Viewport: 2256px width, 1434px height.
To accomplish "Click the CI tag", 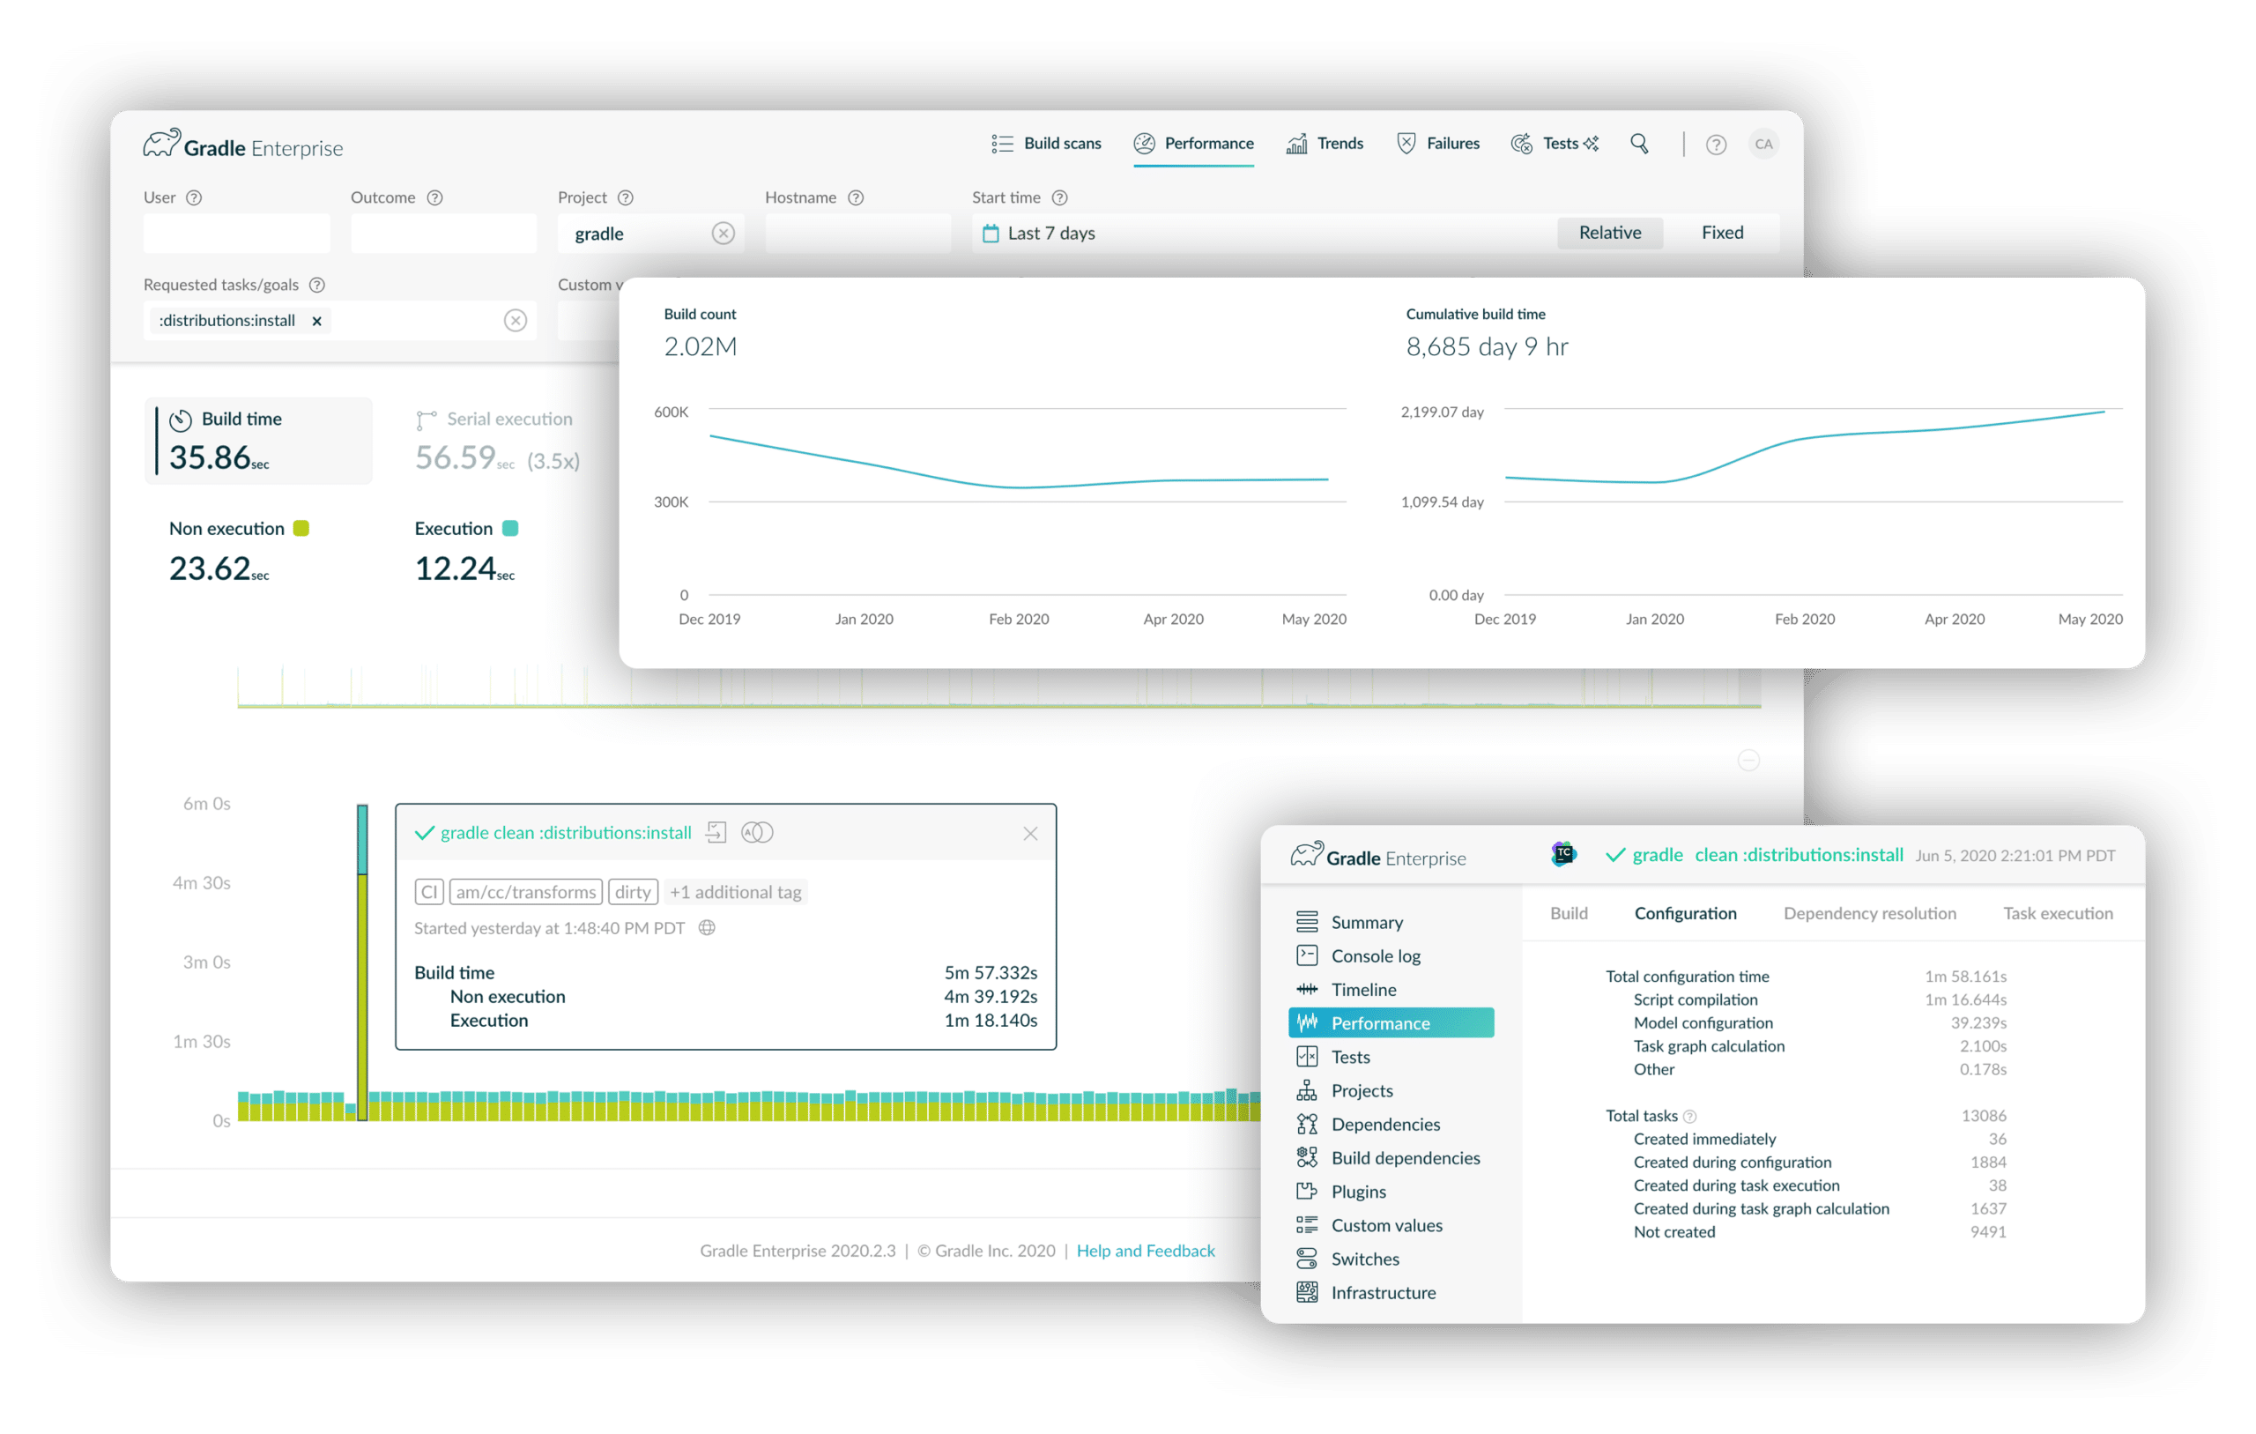I will [429, 892].
